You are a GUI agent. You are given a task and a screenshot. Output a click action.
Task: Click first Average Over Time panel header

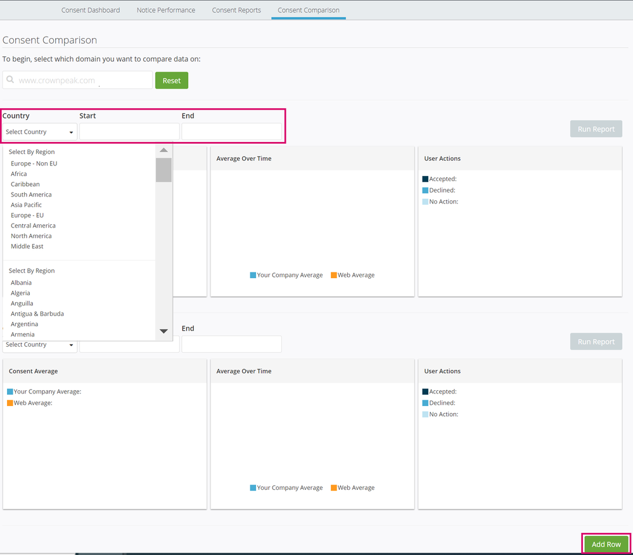click(x=312, y=158)
